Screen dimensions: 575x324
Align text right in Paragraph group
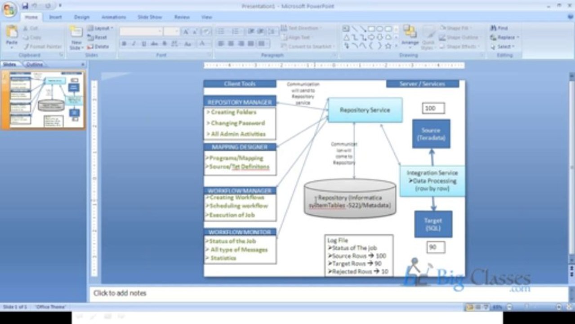click(x=241, y=44)
